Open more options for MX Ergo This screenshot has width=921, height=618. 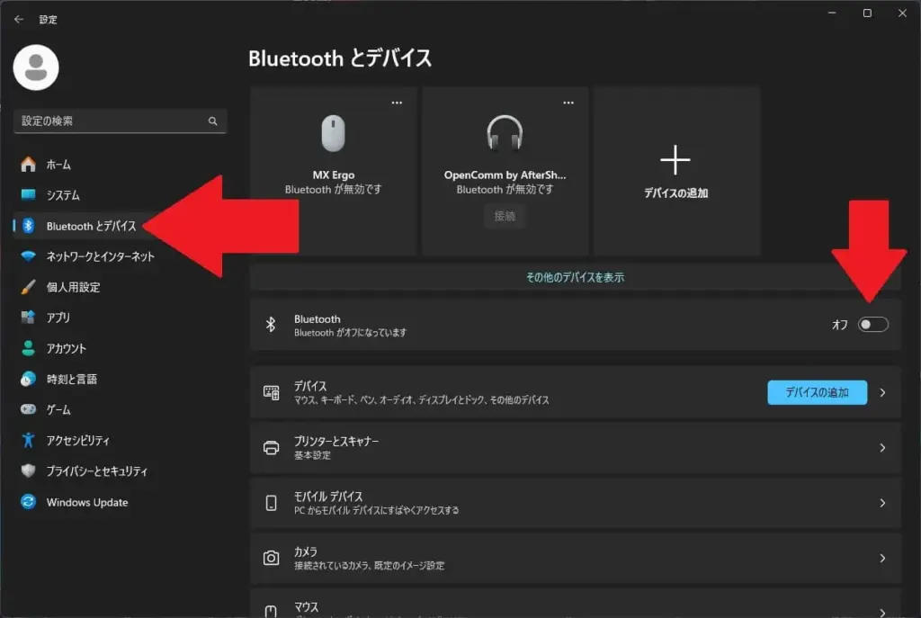[397, 103]
